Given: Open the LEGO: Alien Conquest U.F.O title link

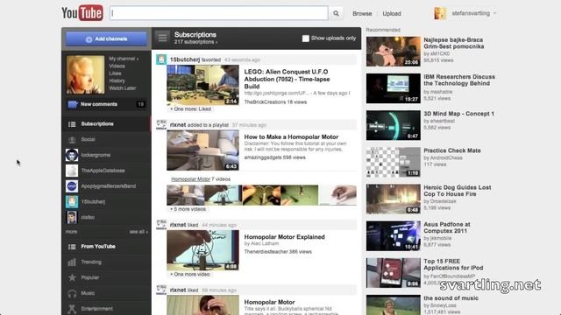Looking at the screenshot, I should pos(287,79).
